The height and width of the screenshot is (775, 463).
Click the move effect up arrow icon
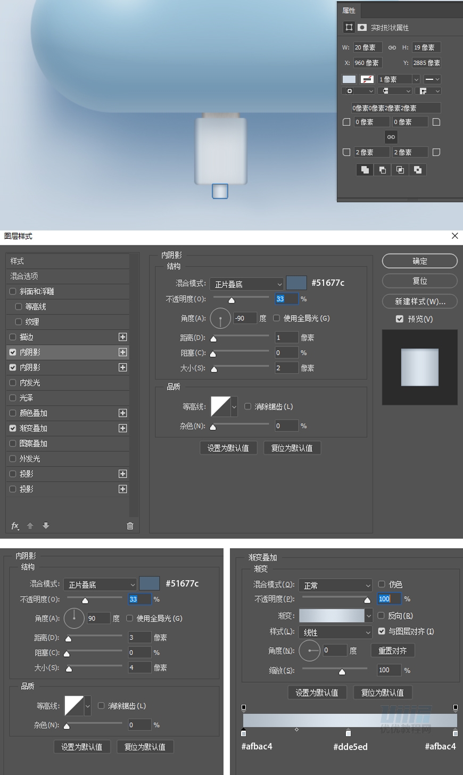tap(30, 526)
